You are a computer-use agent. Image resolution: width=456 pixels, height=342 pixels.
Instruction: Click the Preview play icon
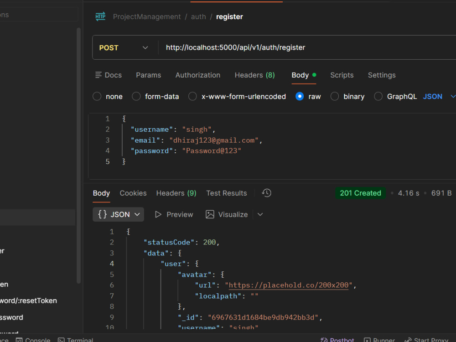(x=158, y=215)
